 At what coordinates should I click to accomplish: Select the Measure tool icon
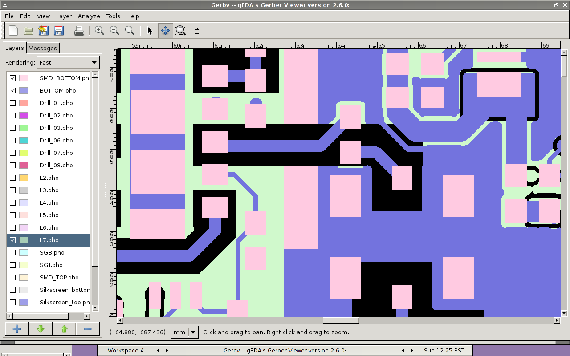click(196, 31)
